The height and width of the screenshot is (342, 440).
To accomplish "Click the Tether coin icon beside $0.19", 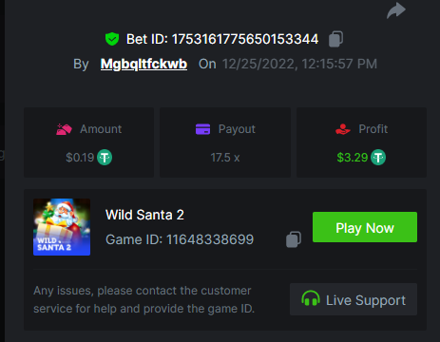I will click(105, 158).
